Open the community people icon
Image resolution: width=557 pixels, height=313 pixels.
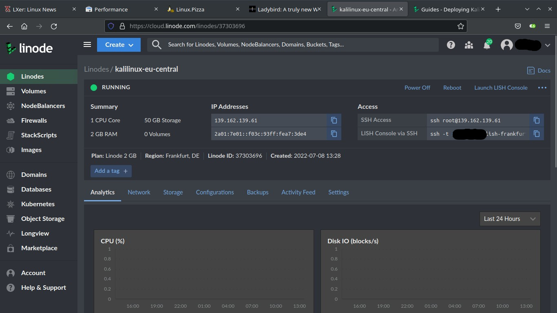469,45
